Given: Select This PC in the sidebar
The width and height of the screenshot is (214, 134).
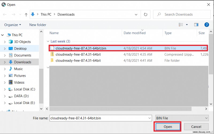Looking at the screenshot, I should click(17, 35).
